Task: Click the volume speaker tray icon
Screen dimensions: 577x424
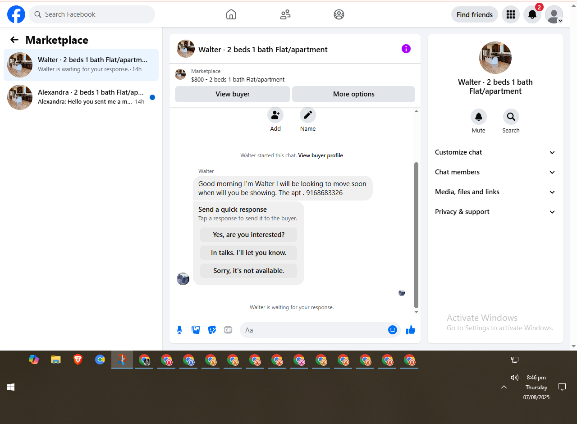Action: pyautogui.click(x=514, y=378)
